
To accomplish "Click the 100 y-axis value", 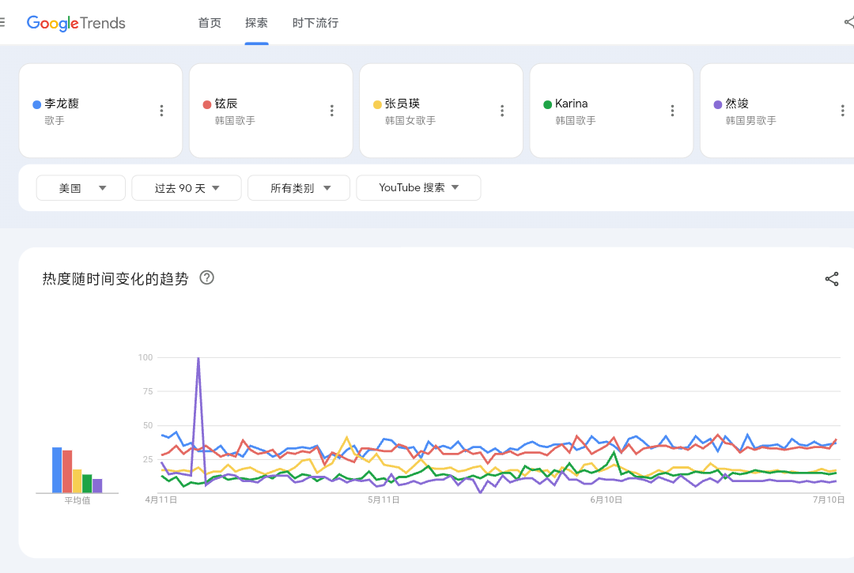I will tap(145, 357).
